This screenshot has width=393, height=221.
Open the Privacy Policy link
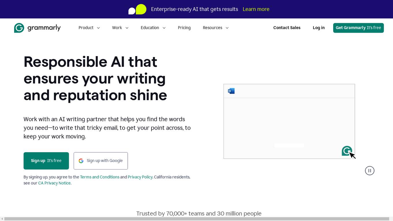(140, 177)
